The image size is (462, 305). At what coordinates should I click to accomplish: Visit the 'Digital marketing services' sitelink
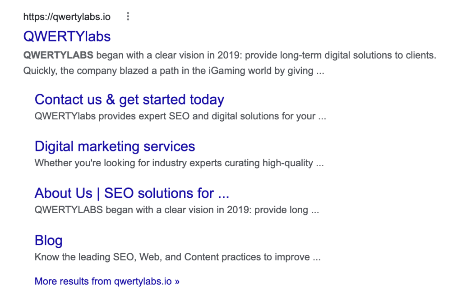115,146
